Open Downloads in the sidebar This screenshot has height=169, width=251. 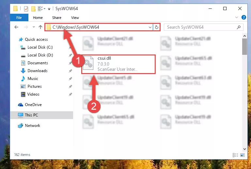pos(38,71)
